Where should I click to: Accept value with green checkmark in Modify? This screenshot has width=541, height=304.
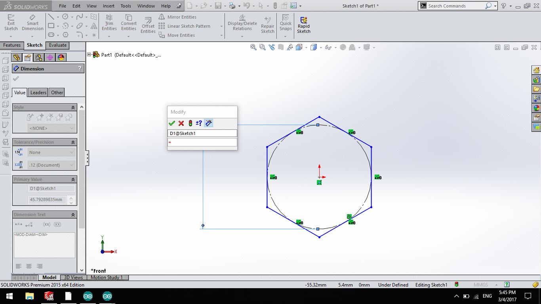pos(172,123)
